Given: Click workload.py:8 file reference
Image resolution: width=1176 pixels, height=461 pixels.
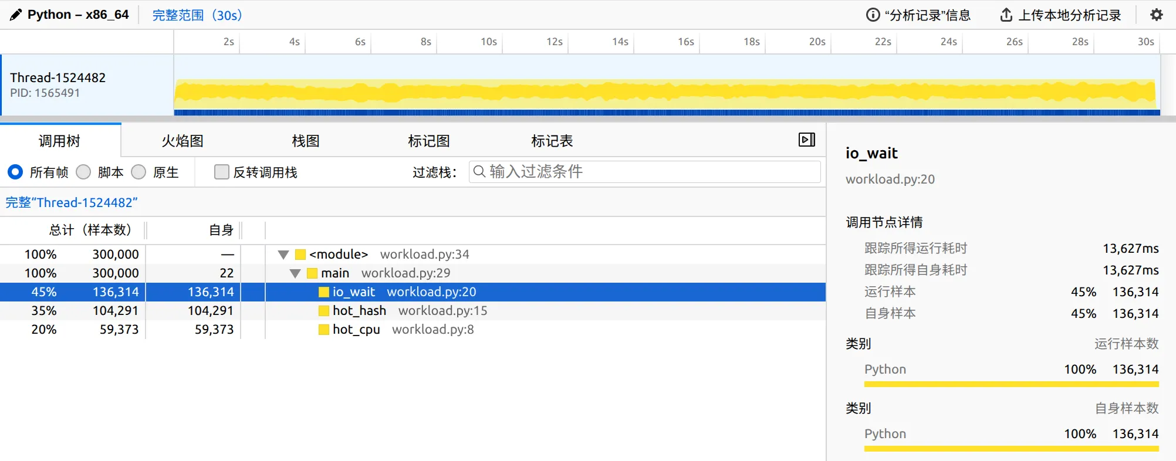Looking at the screenshot, I should click(433, 330).
